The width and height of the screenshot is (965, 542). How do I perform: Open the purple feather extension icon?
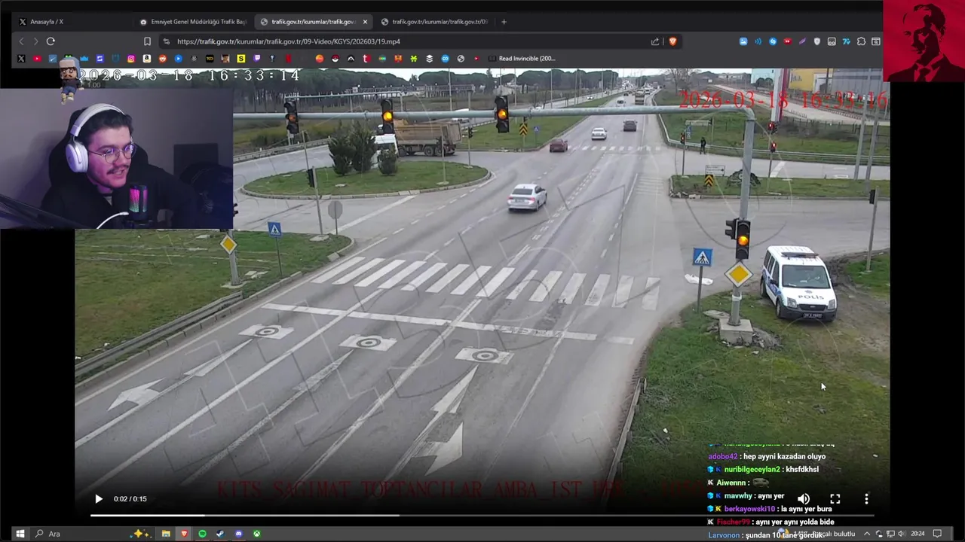pos(802,41)
